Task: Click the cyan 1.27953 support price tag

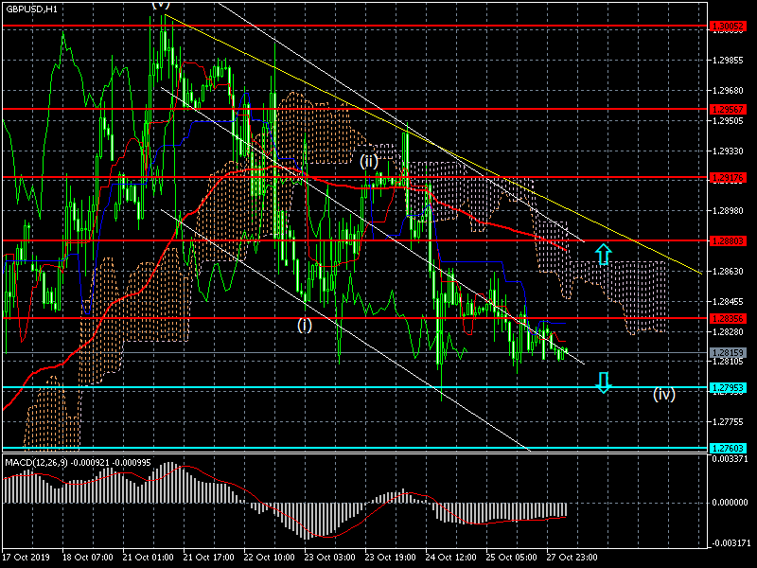Action: (727, 387)
